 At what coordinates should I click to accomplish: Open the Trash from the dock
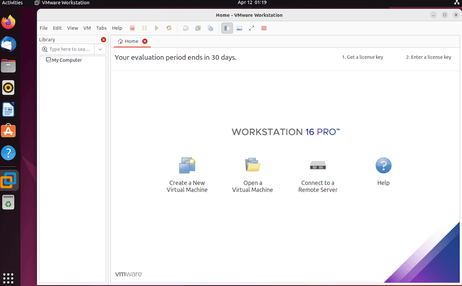coord(8,202)
